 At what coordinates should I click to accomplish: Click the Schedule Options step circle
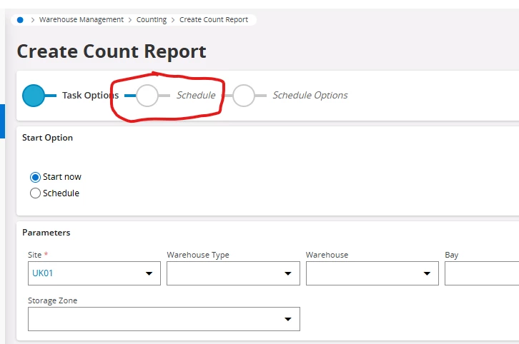[244, 96]
